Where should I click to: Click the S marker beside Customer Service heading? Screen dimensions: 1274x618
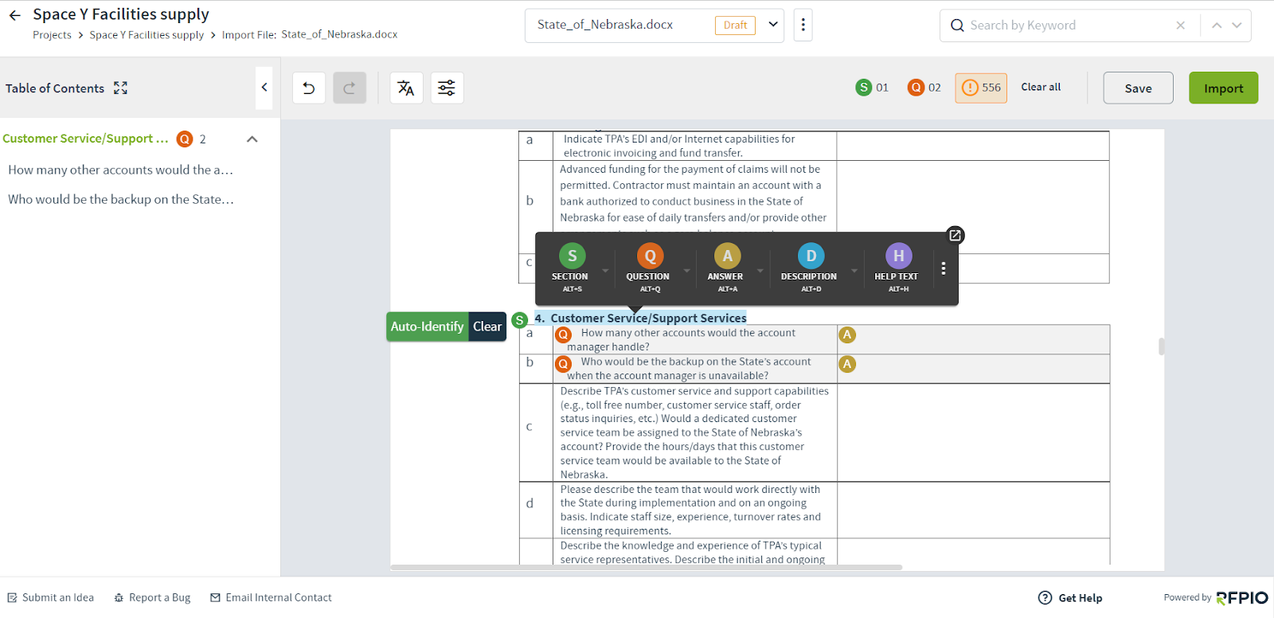[x=520, y=320]
